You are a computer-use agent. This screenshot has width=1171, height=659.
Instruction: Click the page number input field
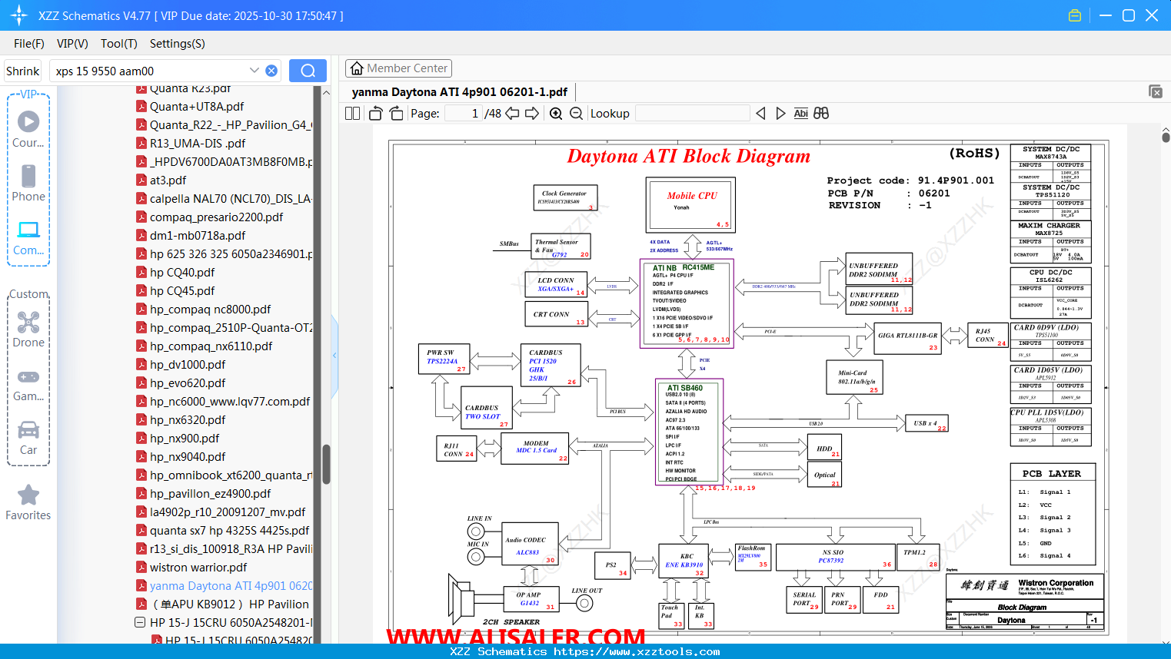click(x=463, y=114)
